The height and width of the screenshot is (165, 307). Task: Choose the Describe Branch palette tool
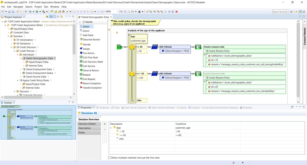click(x=90, y=39)
